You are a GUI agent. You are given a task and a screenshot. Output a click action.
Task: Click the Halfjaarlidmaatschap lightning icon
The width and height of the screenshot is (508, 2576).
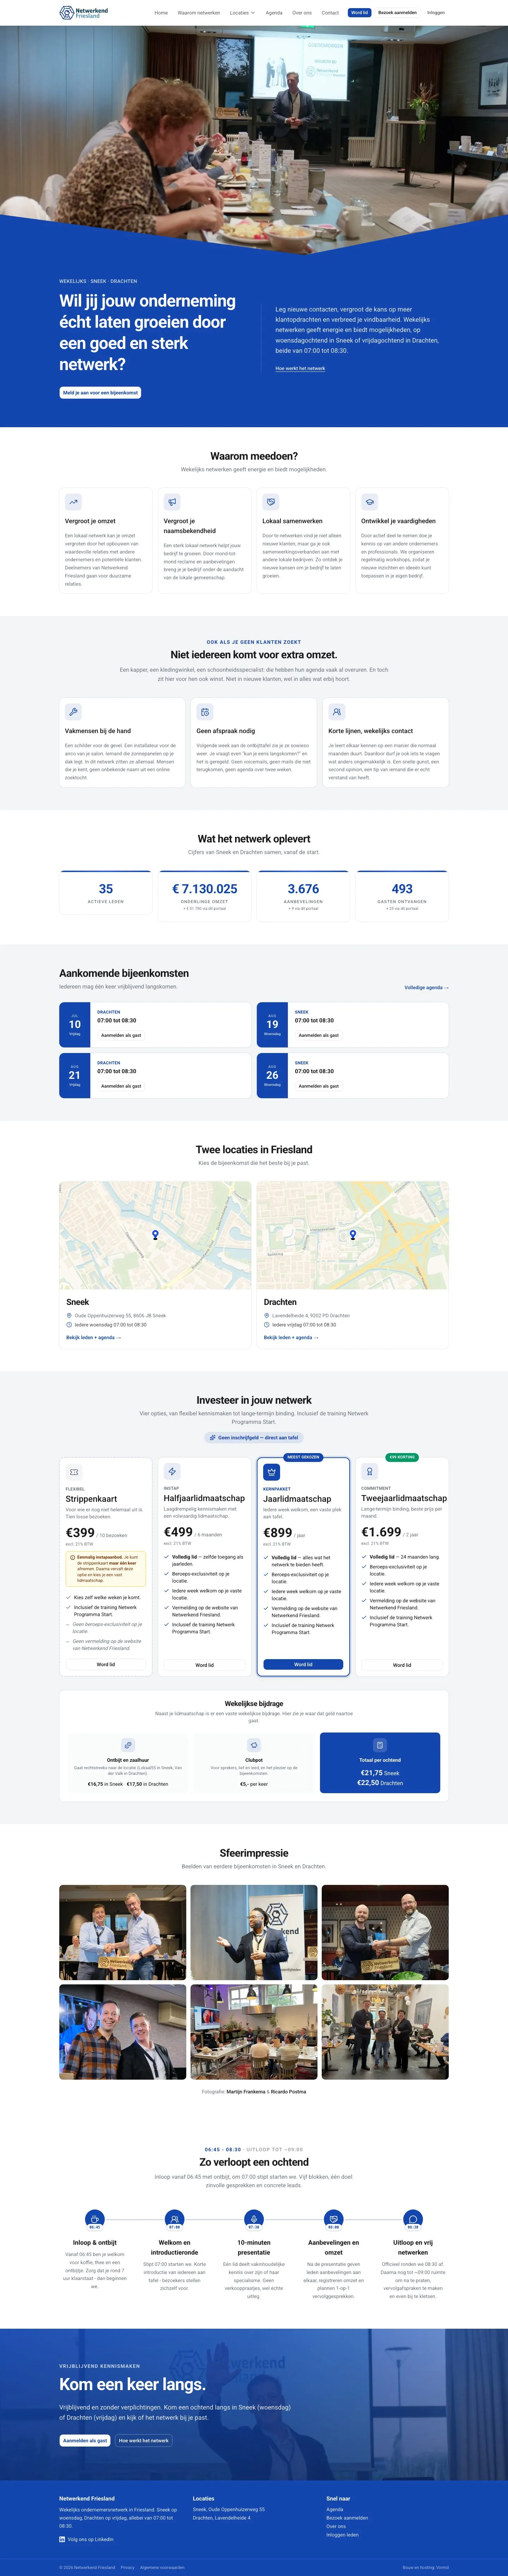[172, 1472]
